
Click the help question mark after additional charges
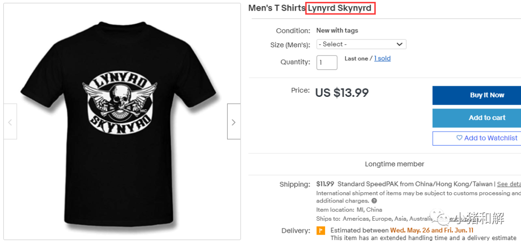coord(374,201)
